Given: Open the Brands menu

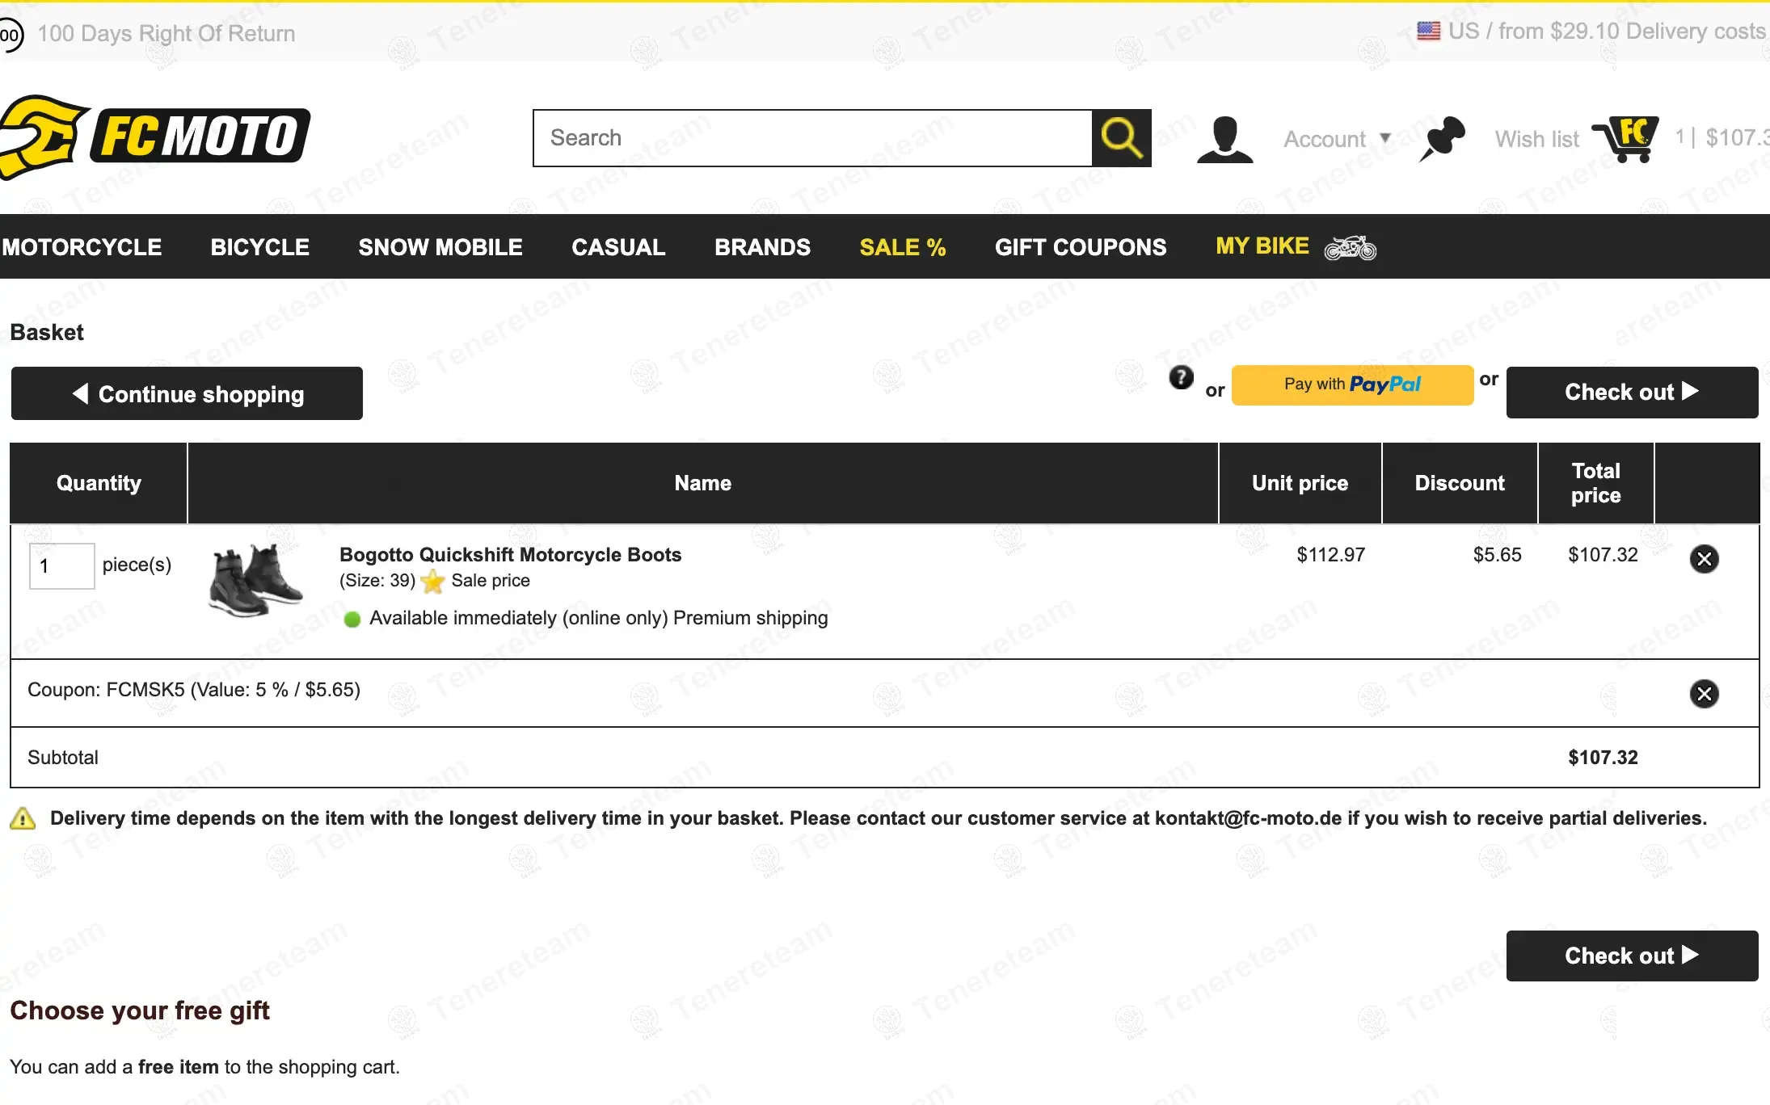Looking at the screenshot, I should coord(762,247).
